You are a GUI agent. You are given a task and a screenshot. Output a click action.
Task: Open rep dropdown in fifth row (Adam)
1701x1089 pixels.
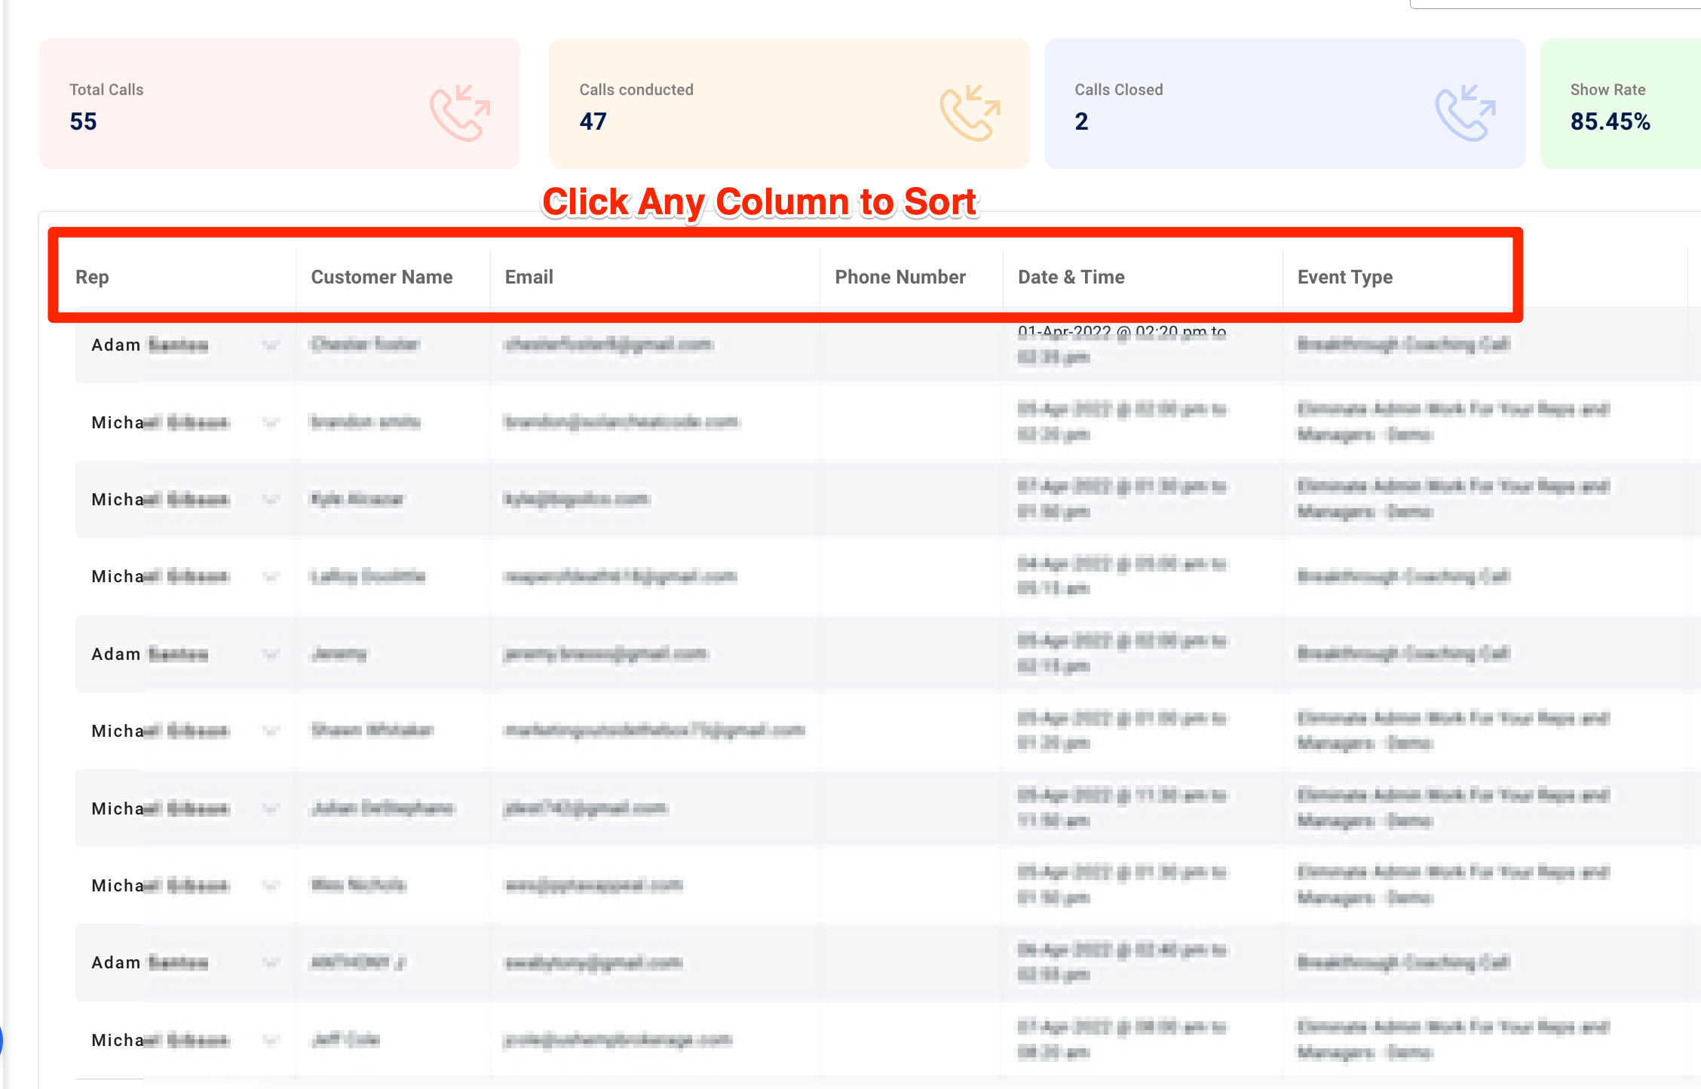(271, 654)
